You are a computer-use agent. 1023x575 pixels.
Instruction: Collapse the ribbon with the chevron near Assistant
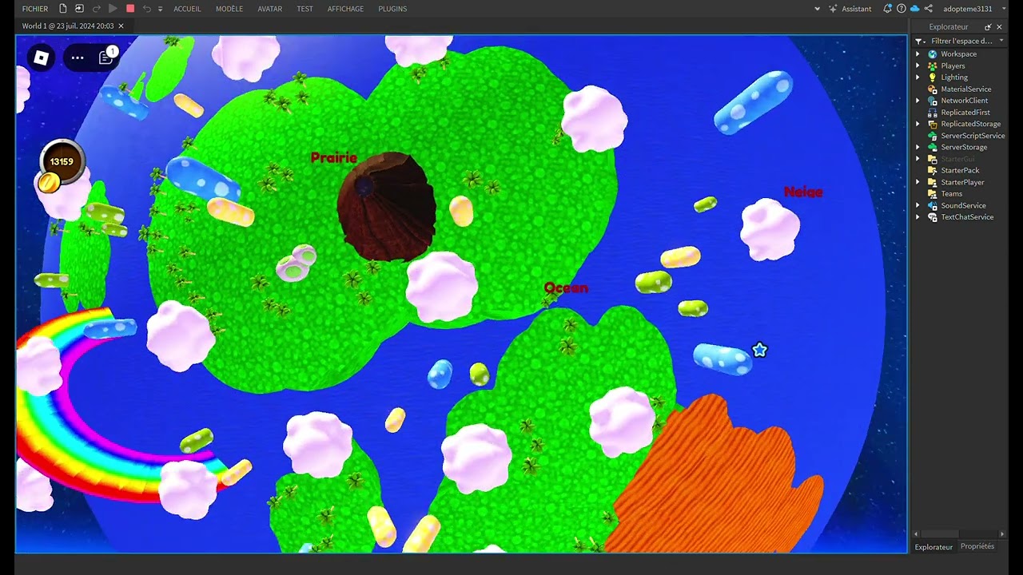click(817, 9)
